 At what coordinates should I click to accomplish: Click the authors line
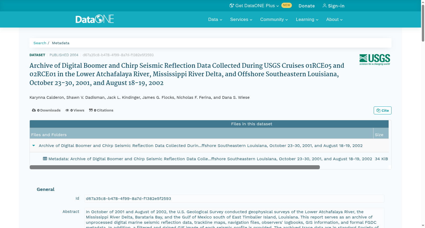139,97
